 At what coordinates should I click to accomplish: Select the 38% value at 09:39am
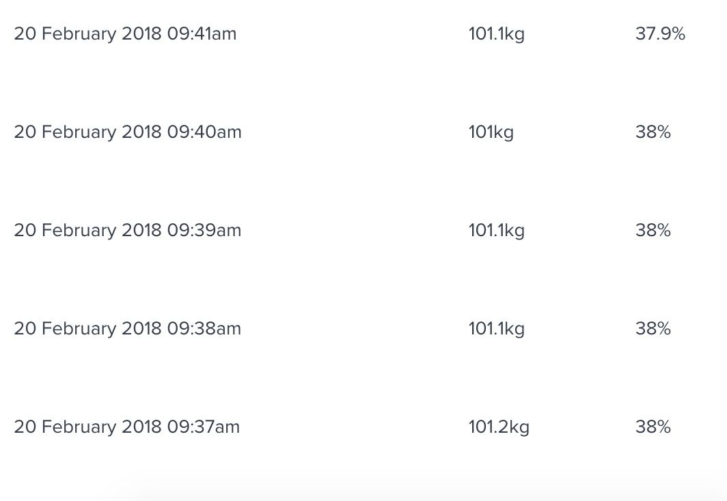coord(653,231)
